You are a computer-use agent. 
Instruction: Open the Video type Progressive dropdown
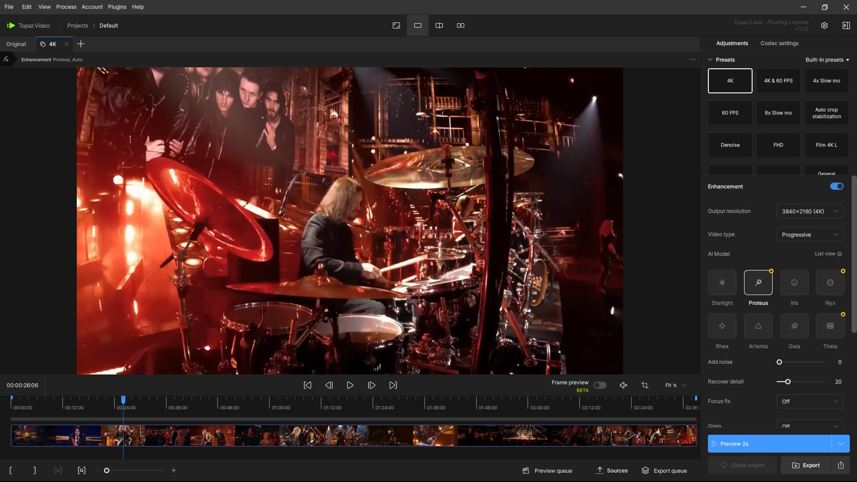click(810, 235)
